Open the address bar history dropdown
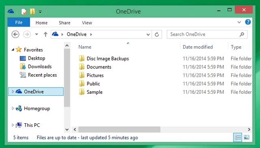 pyautogui.click(x=148, y=34)
